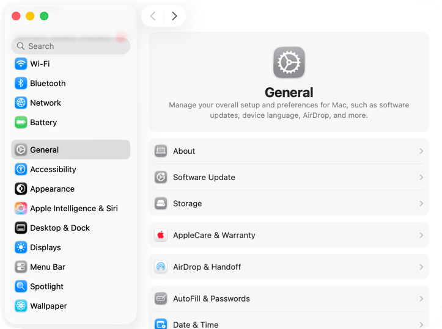Open Desktop & Dock settings
Image resolution: width=442 pixels, height=329 pixels.
tap(70, 228)
